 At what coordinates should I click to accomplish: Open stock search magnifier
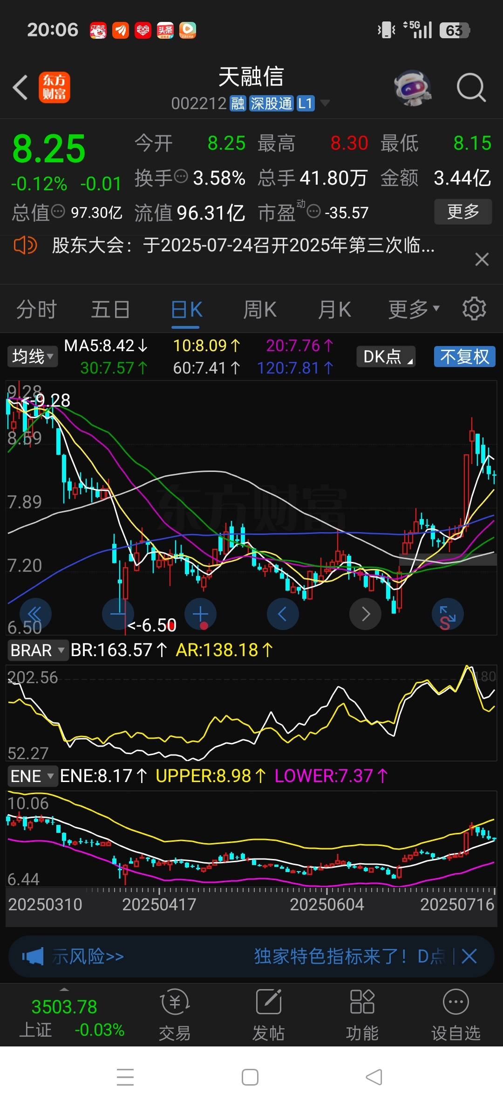pos(471,87)
